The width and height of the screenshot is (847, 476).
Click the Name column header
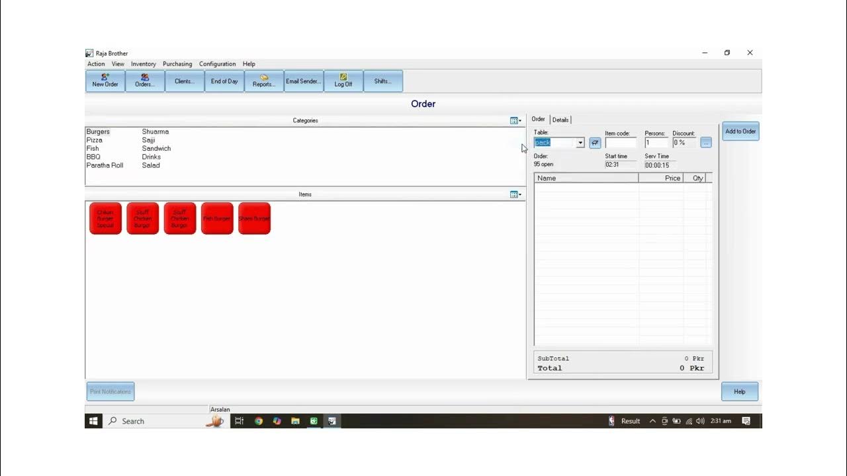coord(586,178)
